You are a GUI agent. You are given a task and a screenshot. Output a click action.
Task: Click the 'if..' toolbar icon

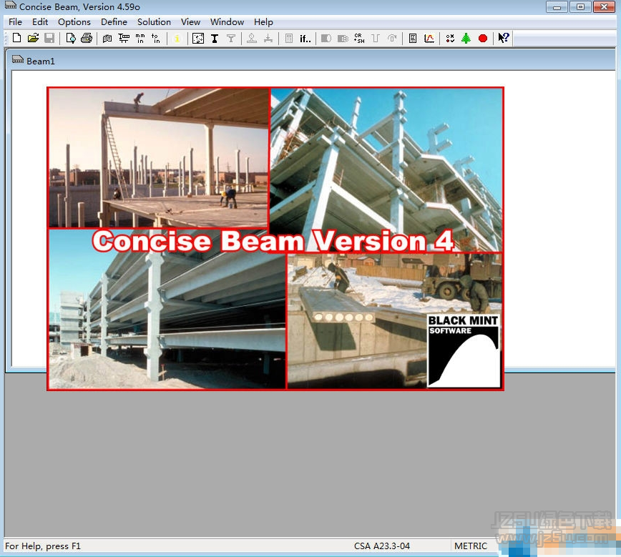(305, 39)
